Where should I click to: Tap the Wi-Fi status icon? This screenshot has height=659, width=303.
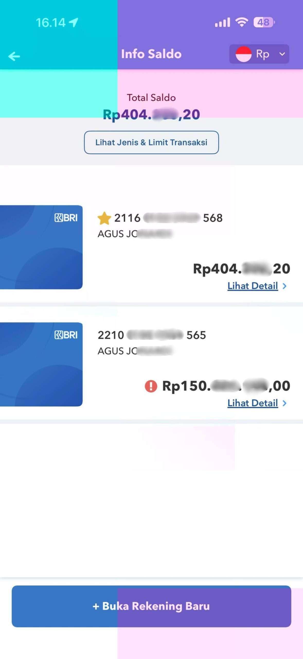[242, 22]
